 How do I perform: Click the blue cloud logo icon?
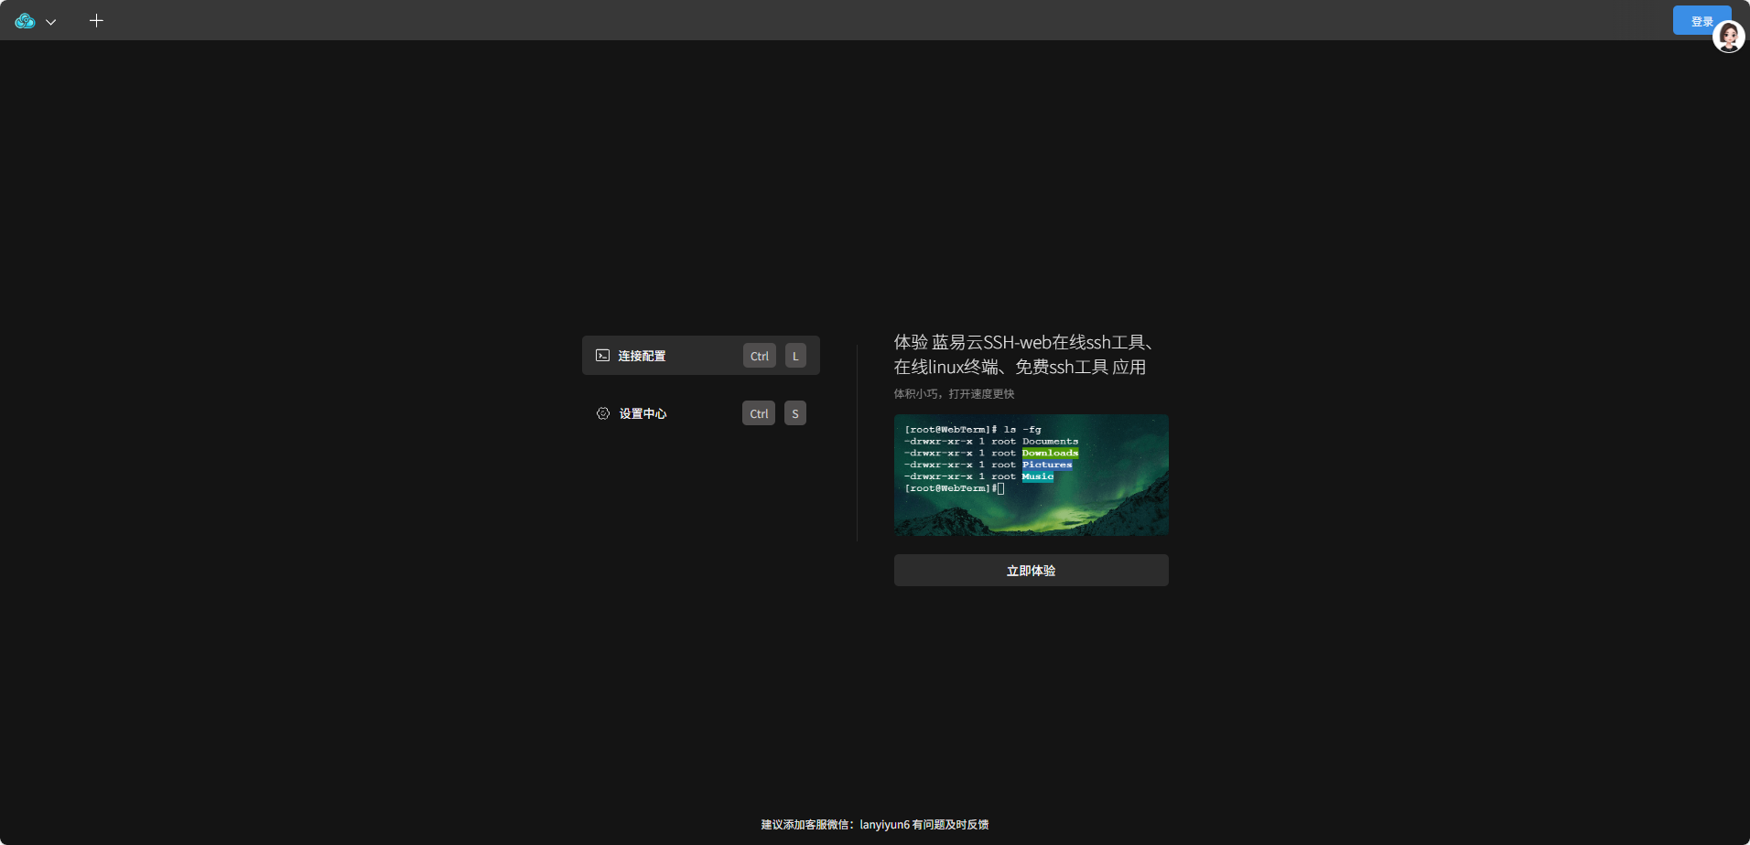[25, 21]
